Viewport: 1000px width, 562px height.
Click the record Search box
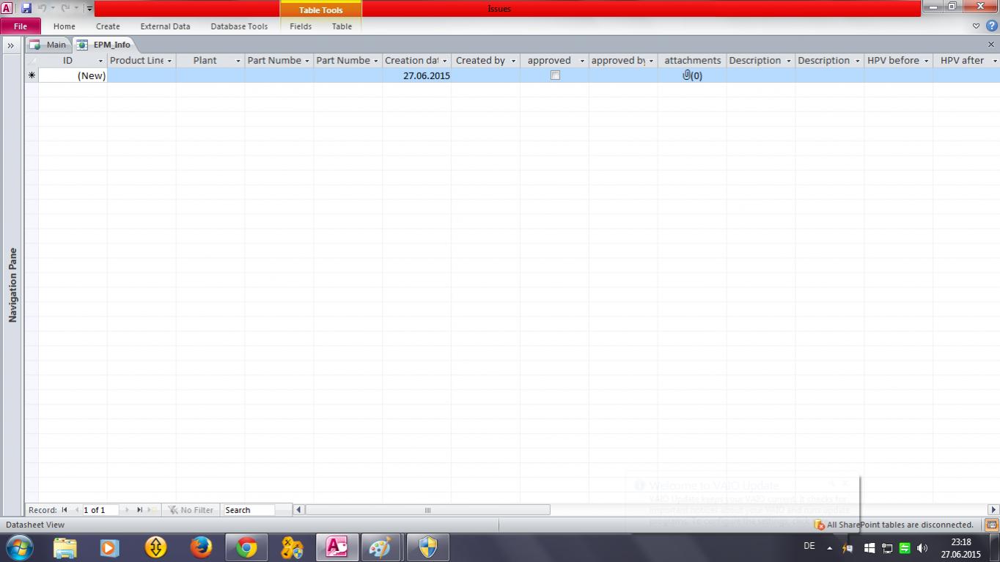249,510
